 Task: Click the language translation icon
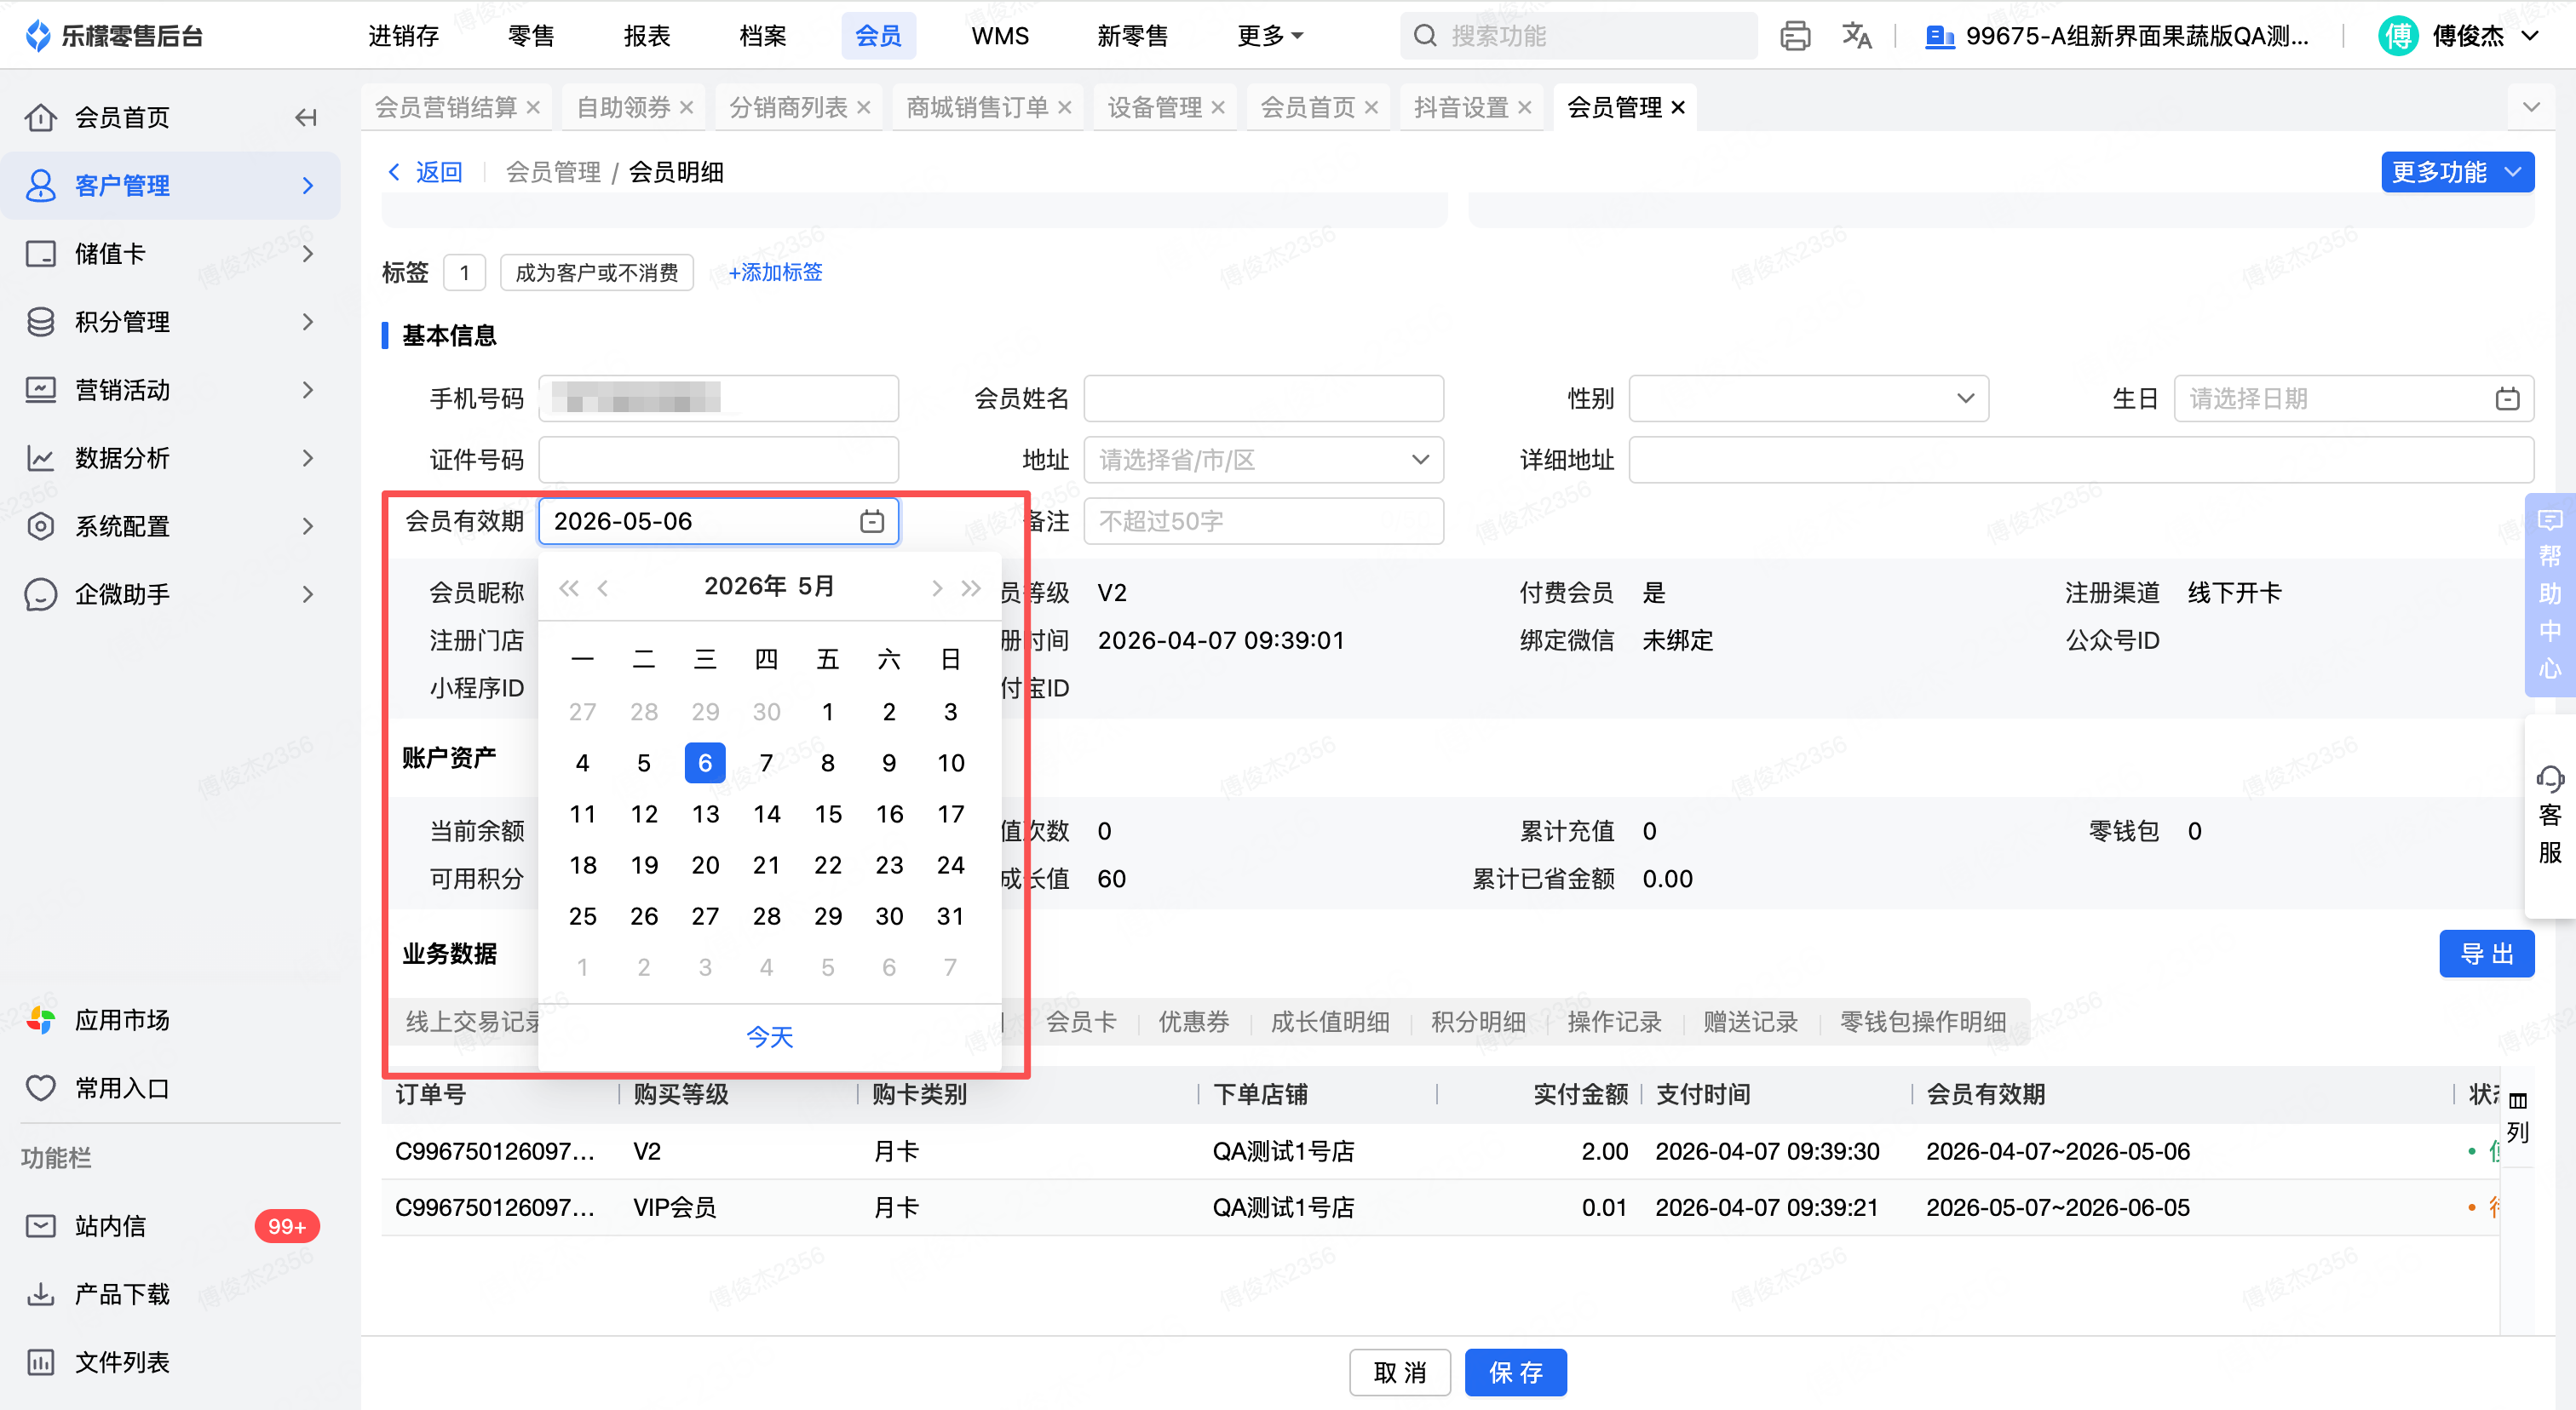[1855, 36]
